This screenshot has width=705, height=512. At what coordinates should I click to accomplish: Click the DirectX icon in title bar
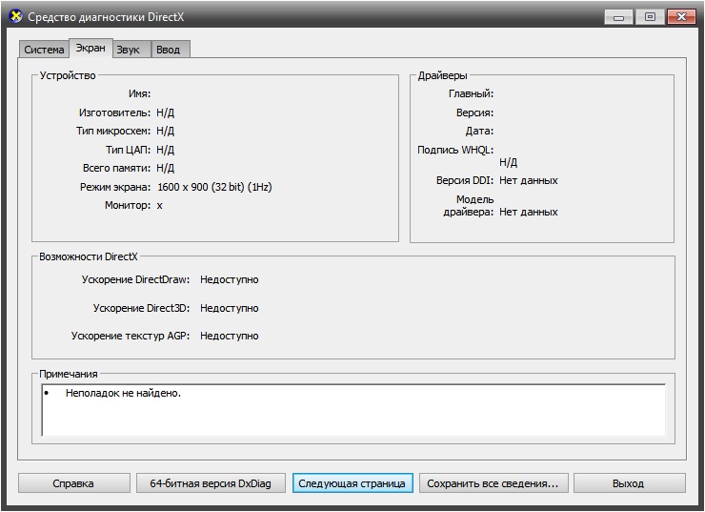tap(16, 16)
